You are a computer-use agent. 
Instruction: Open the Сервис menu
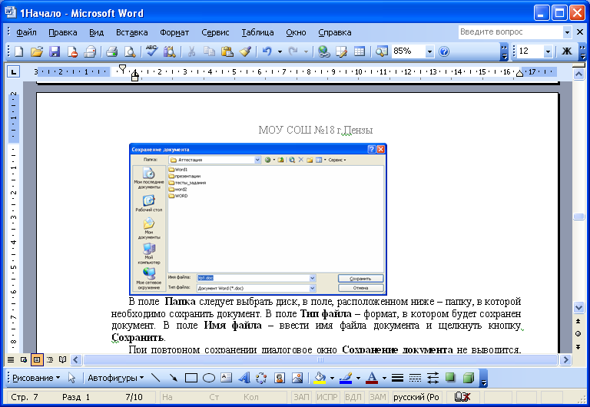(215, 32)
